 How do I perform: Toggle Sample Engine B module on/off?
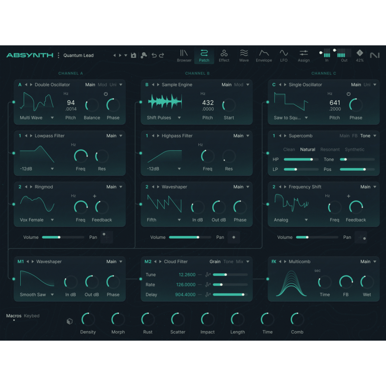pyautogui.click(x=147, y=85)
